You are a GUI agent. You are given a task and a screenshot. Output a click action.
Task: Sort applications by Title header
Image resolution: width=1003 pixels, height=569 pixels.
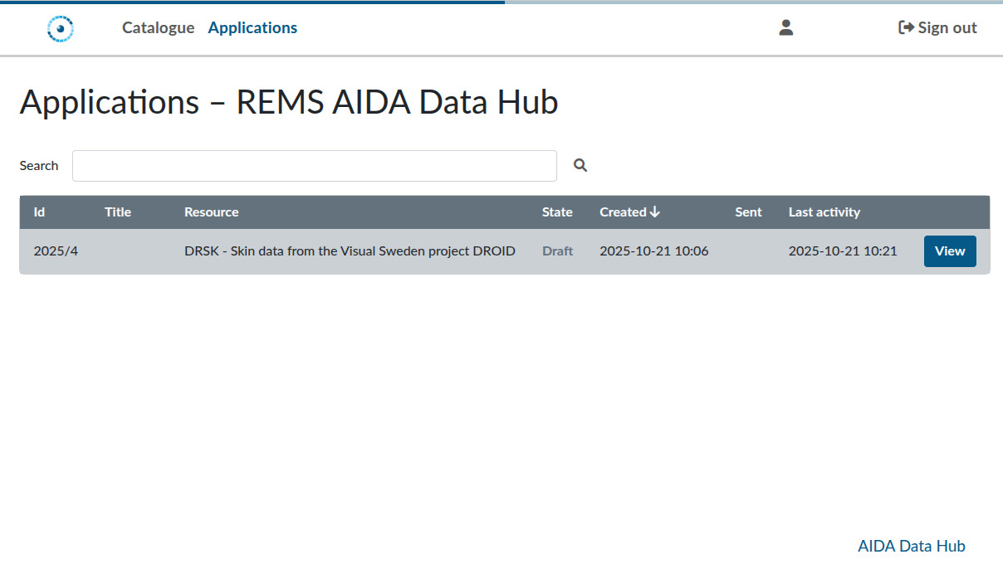click(118, 212)
